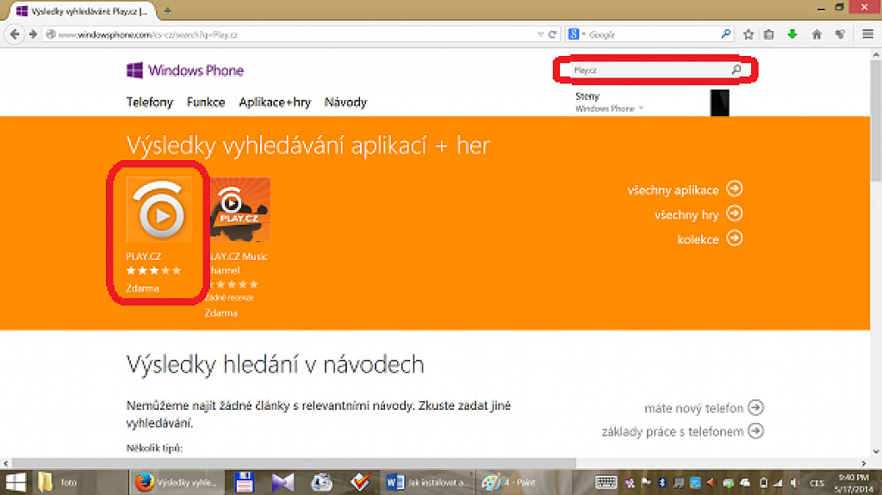Reload the page with the refresh icon
882x495 pixels.
(x=552, y=34)
